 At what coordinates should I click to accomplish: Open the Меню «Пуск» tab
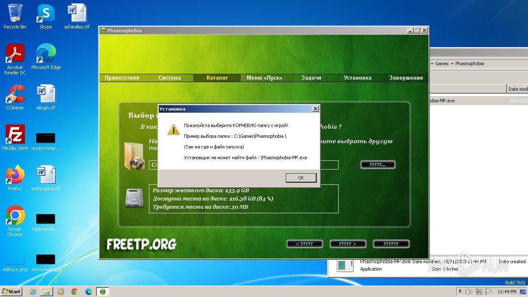(x=264, y=78)
